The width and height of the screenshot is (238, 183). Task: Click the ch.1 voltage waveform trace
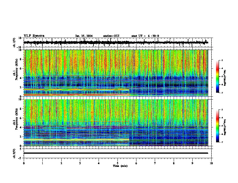[x=116, y=42]
